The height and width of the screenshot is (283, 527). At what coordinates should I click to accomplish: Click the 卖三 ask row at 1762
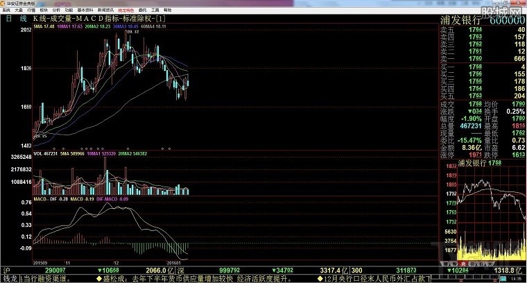[x=483, y=44]
